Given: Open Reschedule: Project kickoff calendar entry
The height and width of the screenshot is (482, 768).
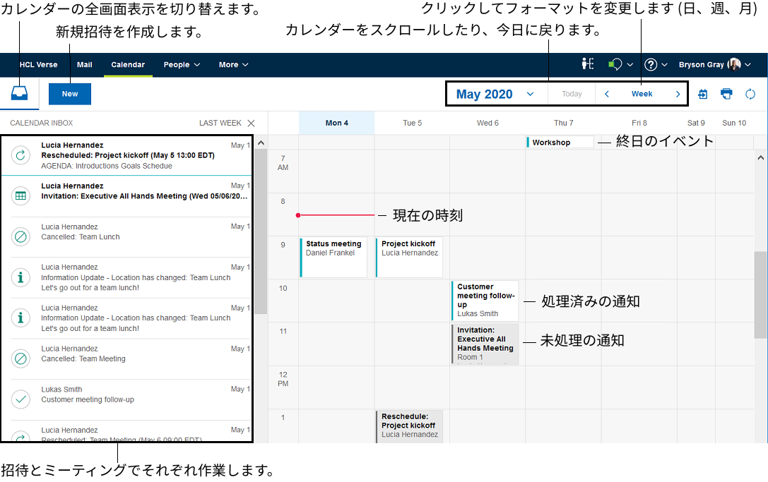Looking at the screenshot, I should pyautogui.click(x=409, y=427).
